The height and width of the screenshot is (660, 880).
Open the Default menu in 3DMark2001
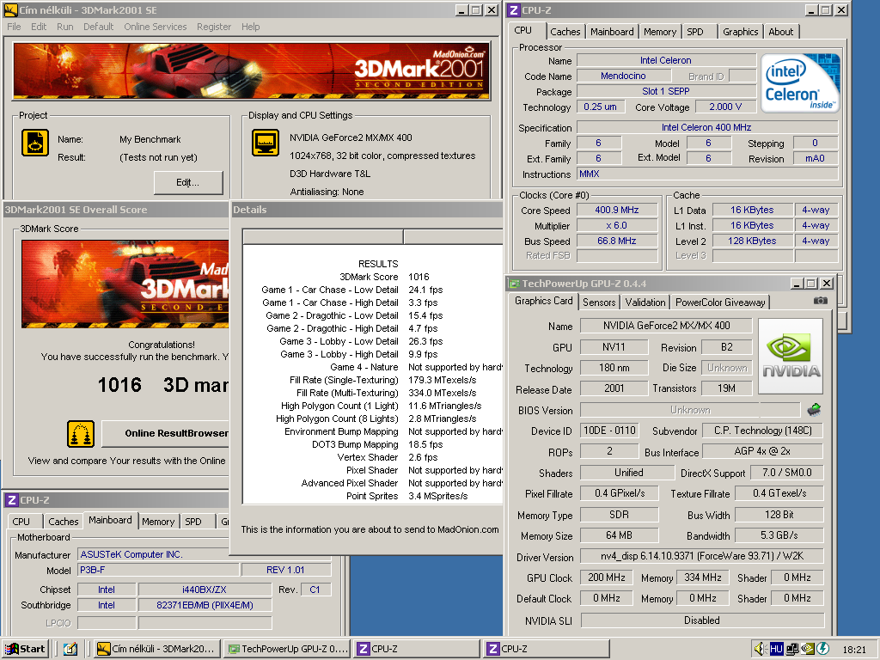click(98, 27)
